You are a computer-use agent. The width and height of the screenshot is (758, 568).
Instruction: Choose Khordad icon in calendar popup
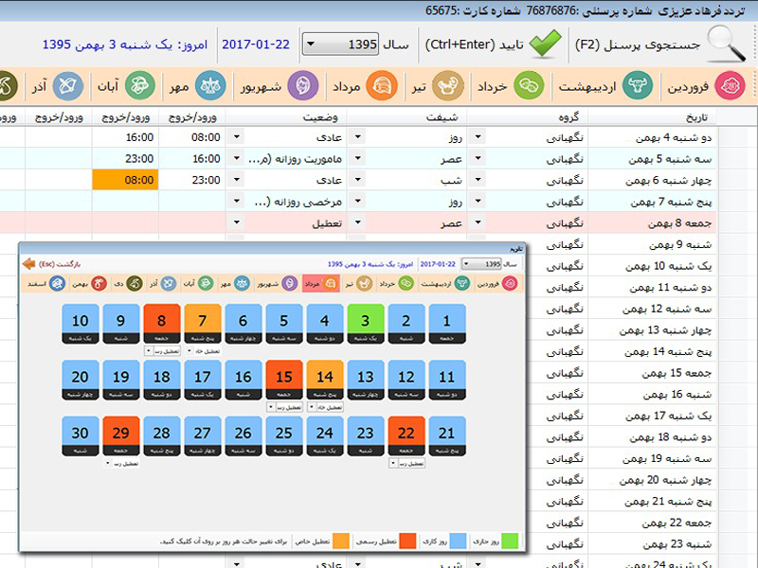coord(406,283)
